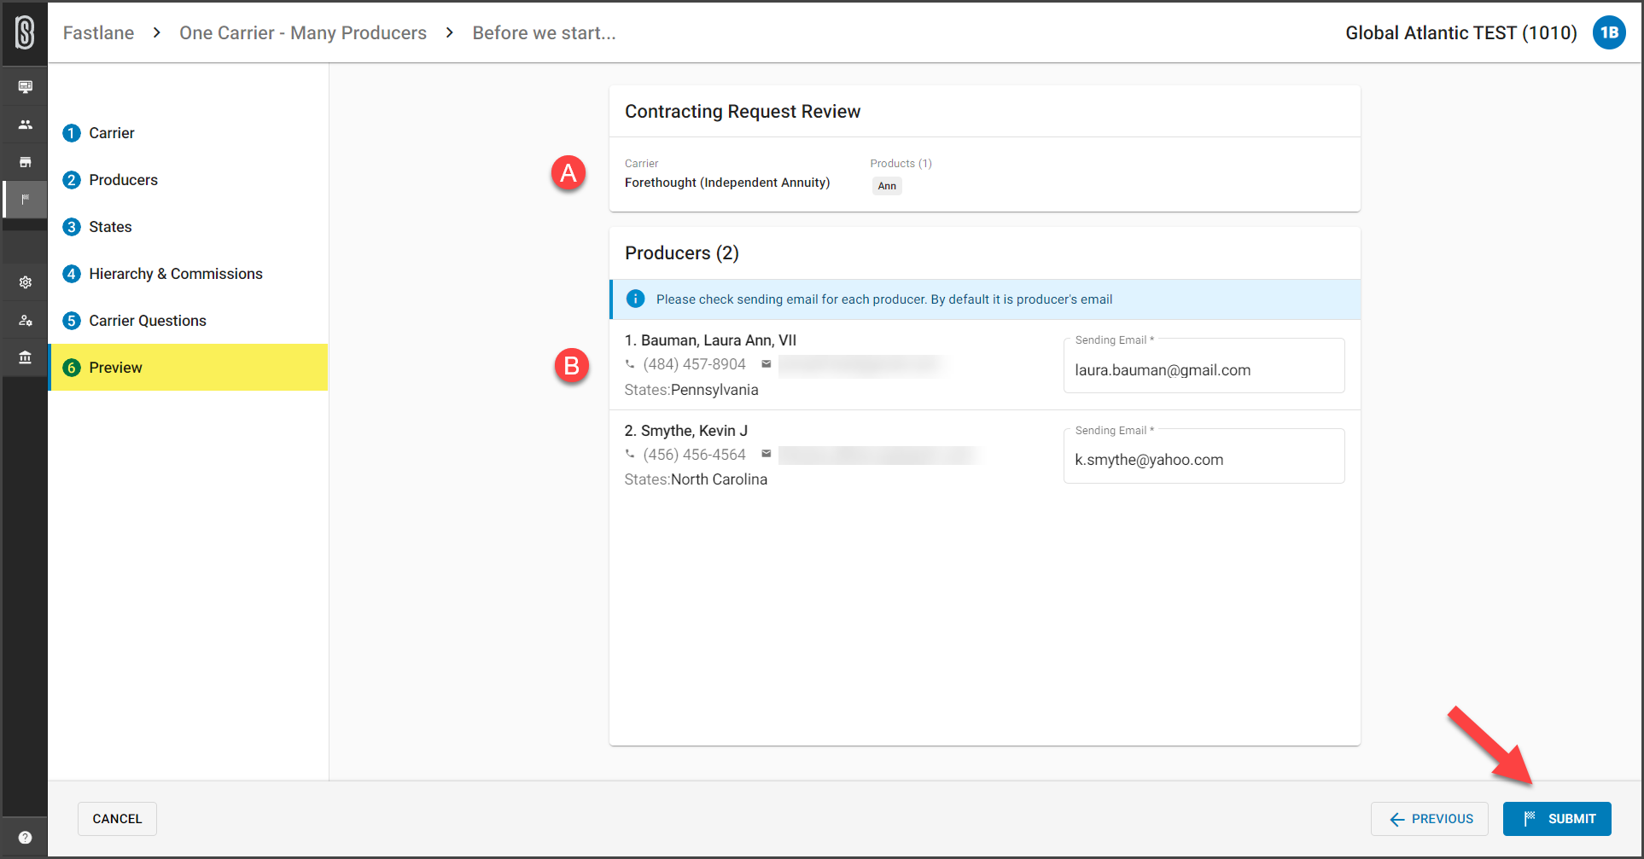The image size is (1644, 859).
Task: Go to step 2 Producers
Action: pos(188,180)
